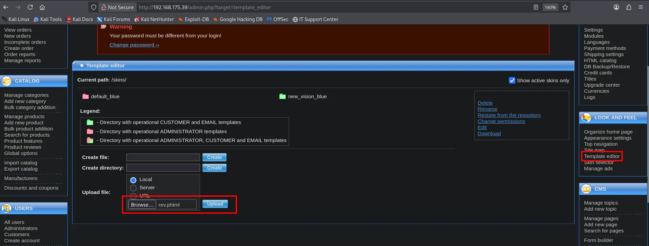649x246 pixels.
Task: Focus the Create file input field
Action: tap(163, 157)
